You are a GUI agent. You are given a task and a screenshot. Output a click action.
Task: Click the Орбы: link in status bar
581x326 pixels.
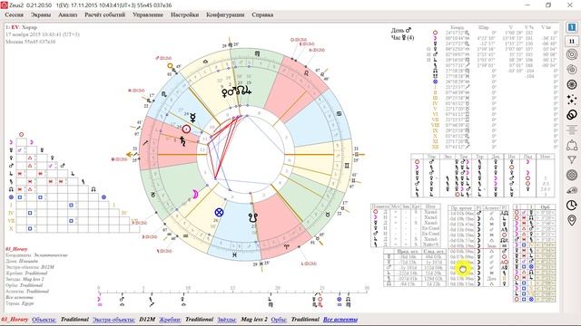click(x=279, y=320)
